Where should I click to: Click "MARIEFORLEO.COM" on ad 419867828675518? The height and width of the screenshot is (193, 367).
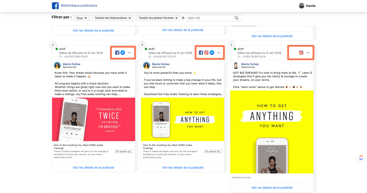pyautogui.click(x=241, y=177)
